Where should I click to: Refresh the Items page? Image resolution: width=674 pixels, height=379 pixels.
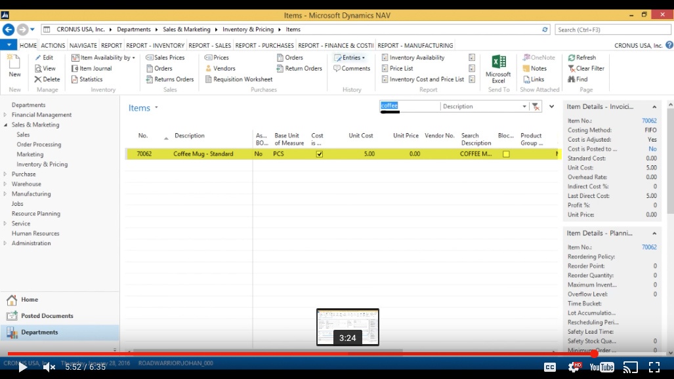(x=581, y=58)
